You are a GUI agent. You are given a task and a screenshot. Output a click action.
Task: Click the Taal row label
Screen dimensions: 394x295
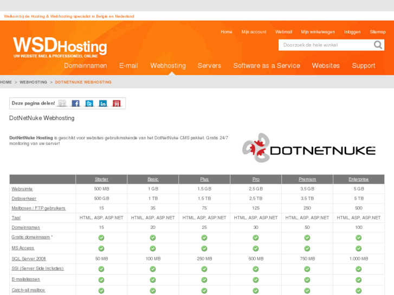[x=16, y=218]
